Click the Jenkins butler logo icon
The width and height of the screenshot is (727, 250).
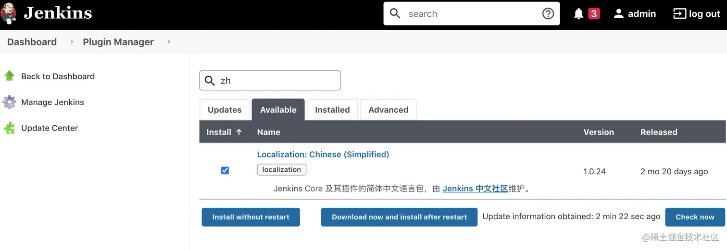[x=9, y=13]
